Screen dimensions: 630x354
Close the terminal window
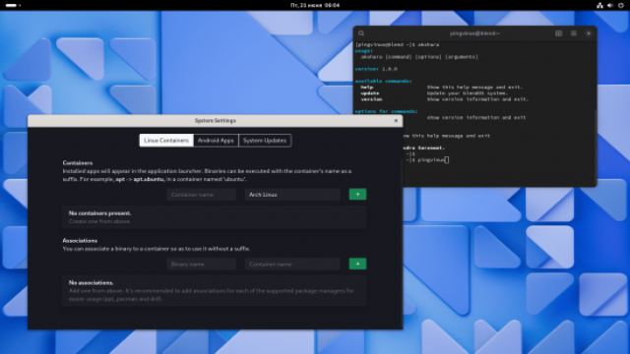tap(589, 33)
